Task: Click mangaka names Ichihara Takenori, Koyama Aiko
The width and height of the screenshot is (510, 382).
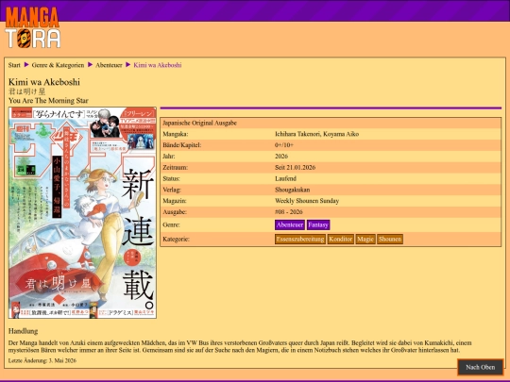Action: 316,134
